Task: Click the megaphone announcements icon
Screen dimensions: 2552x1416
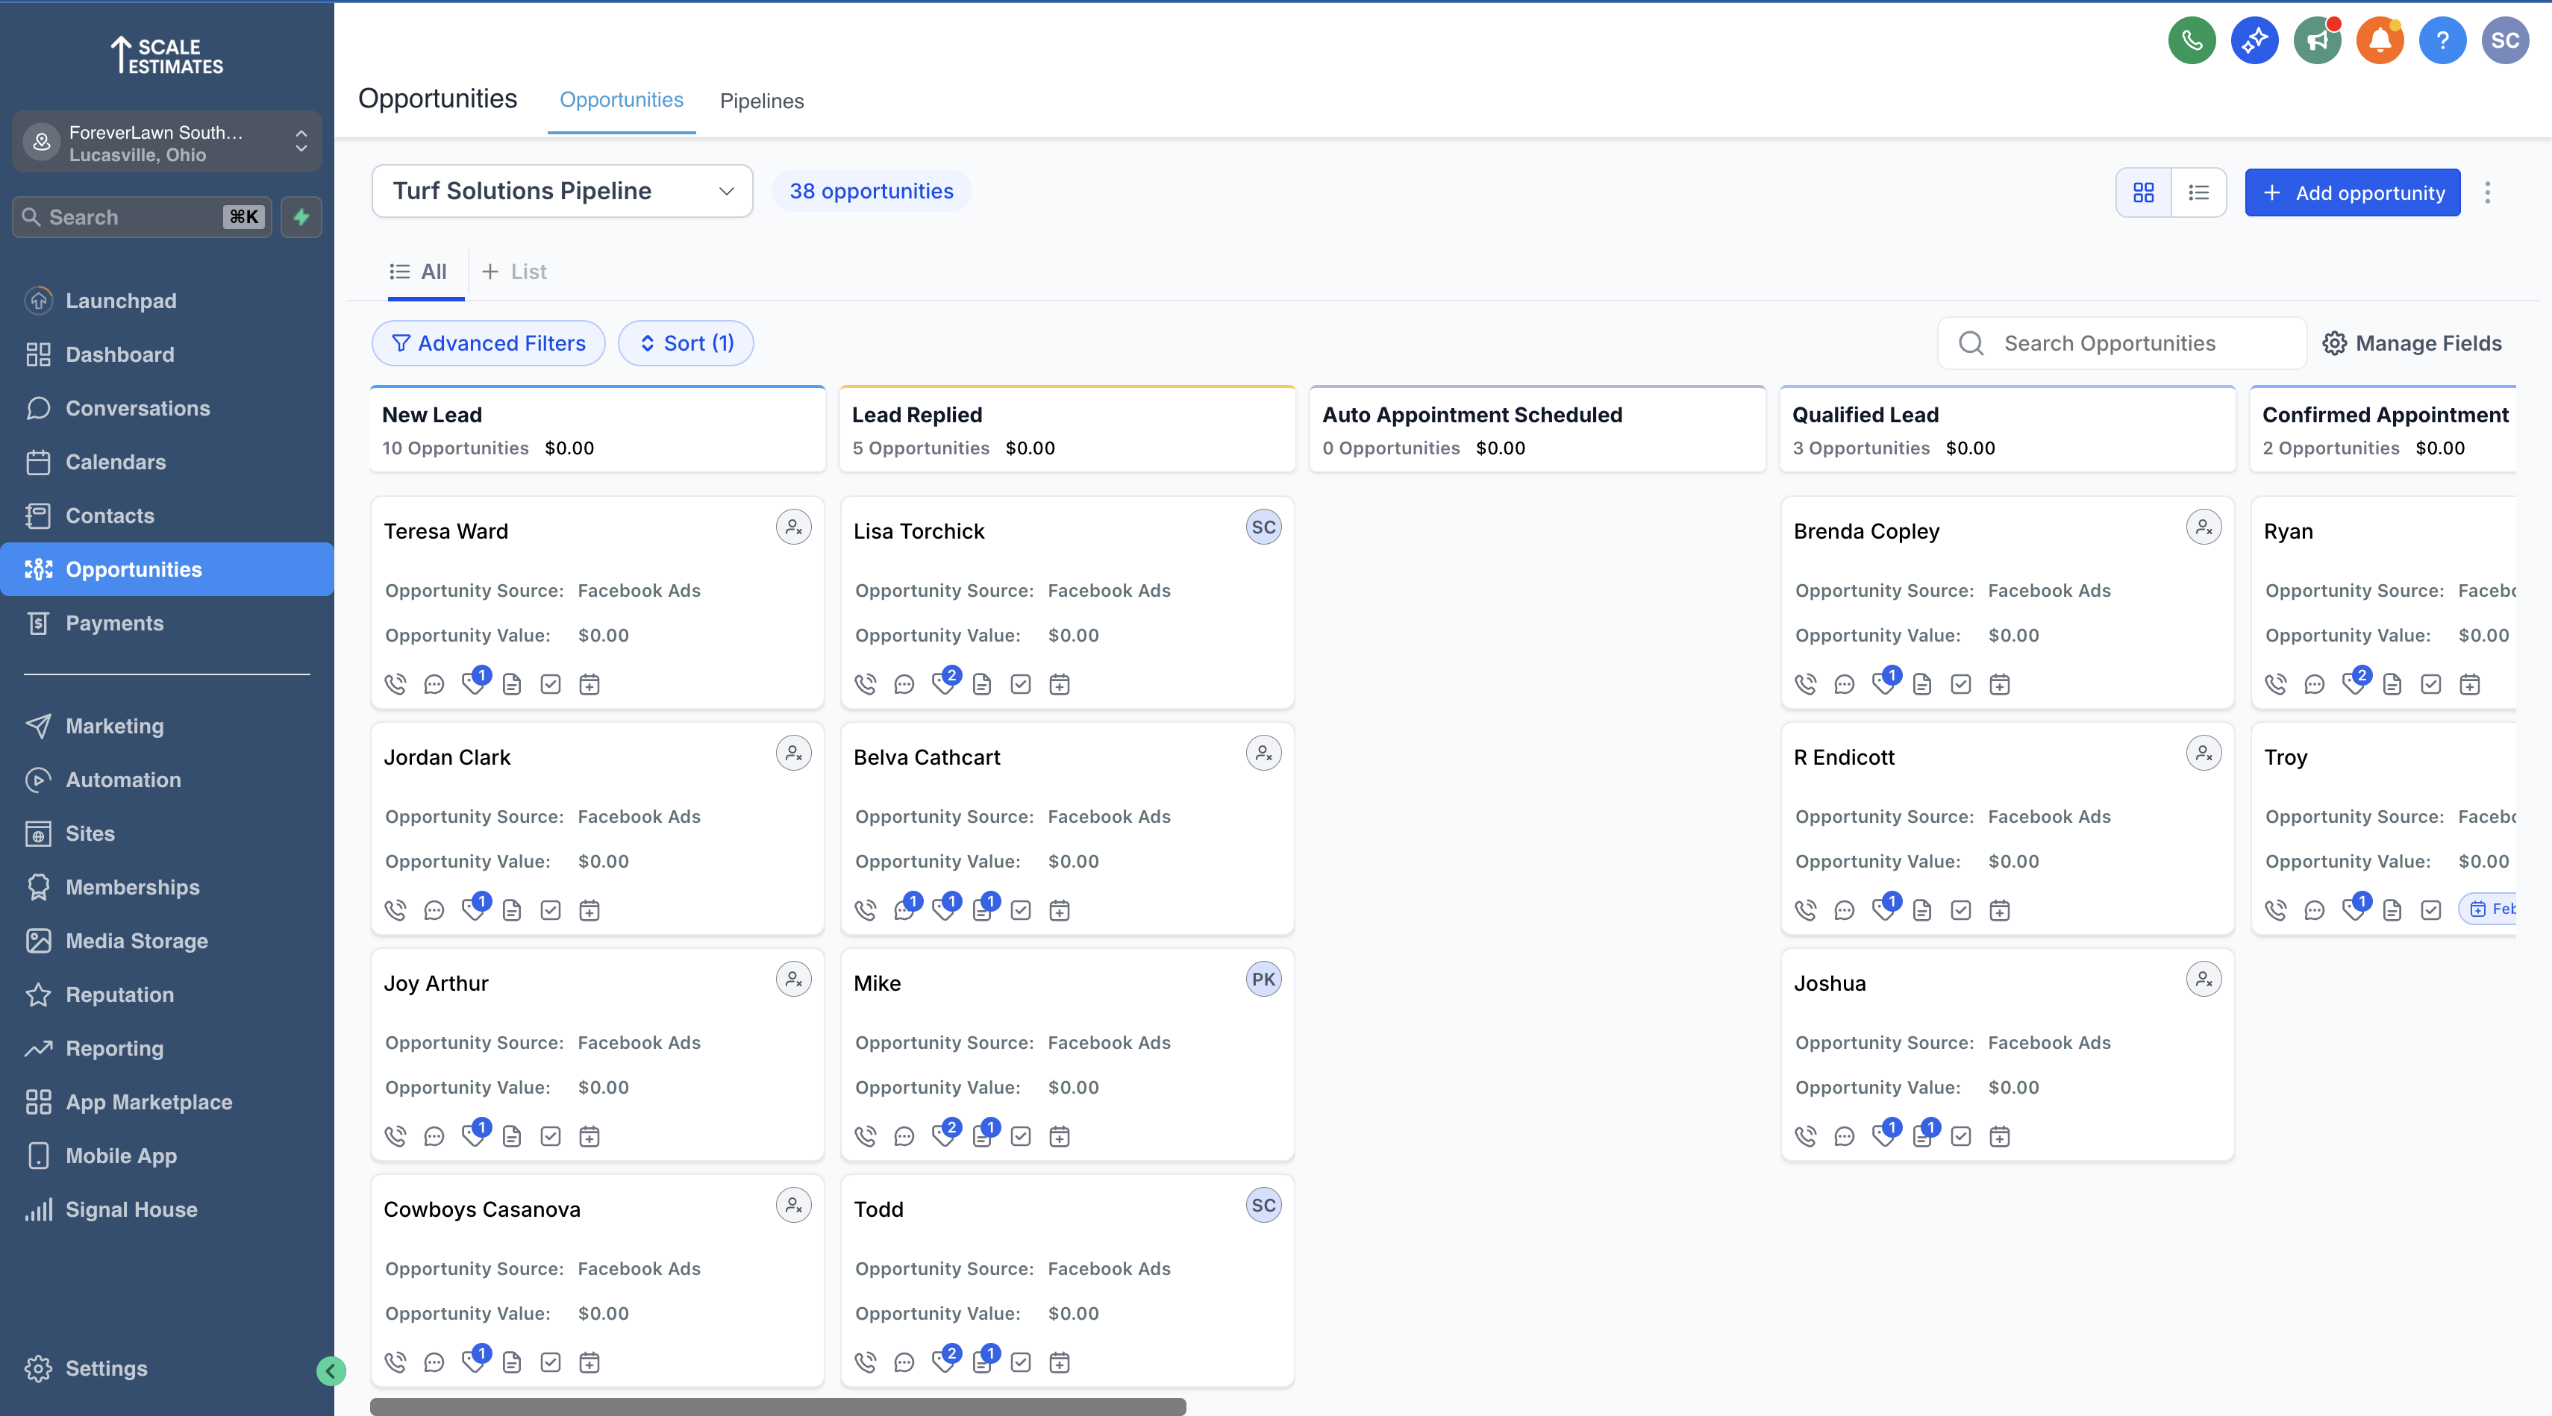Action: [2316, 40]
